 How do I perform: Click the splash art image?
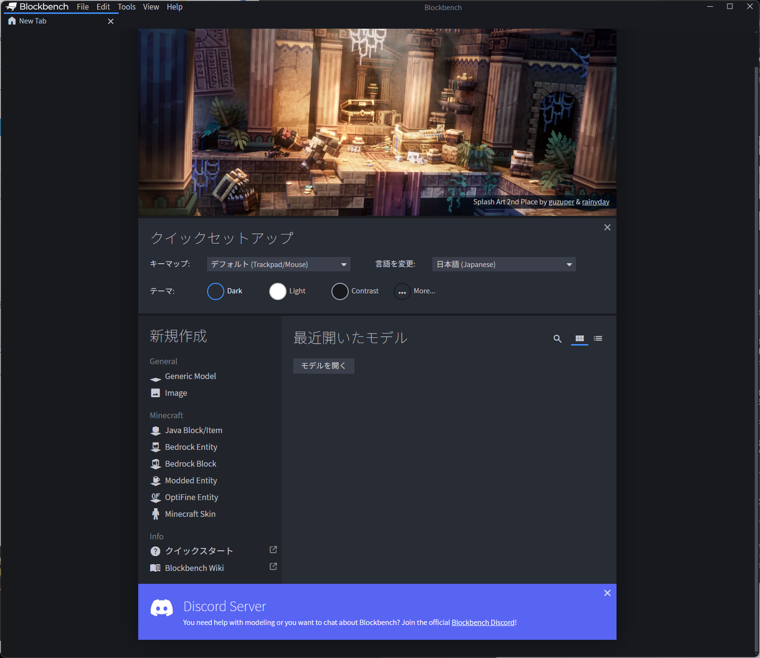click(x=377, y=122)
